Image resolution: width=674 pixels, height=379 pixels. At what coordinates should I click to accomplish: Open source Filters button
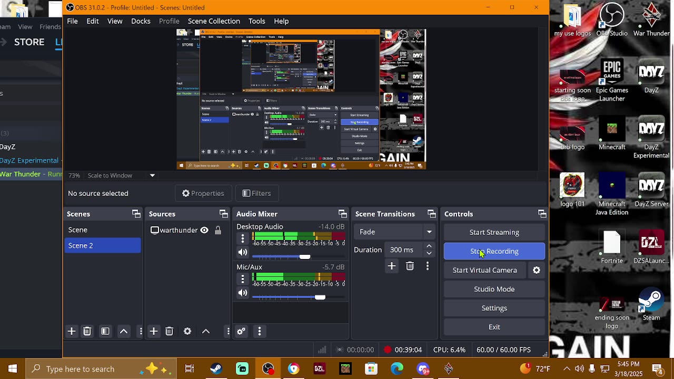[257, 193]
